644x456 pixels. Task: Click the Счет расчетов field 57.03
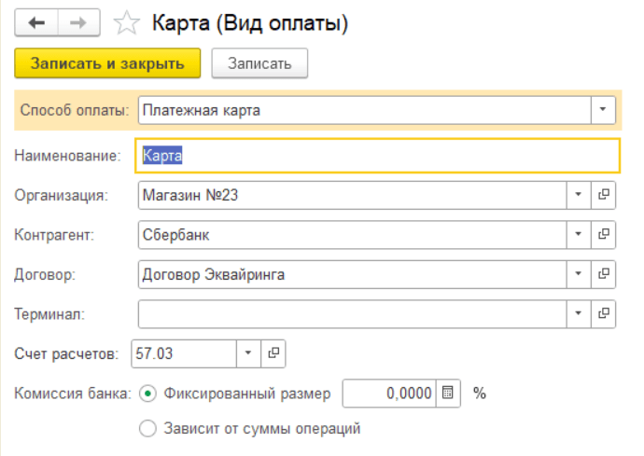pos(184,353)
